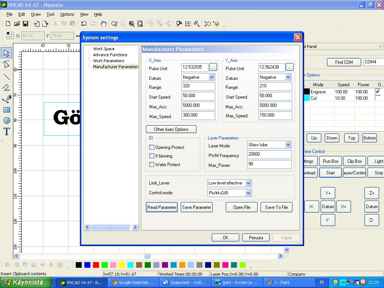This screenshot has width=384, height=288.
Task: Open the Laser Mode dropdown
Action: pos(288,145)
